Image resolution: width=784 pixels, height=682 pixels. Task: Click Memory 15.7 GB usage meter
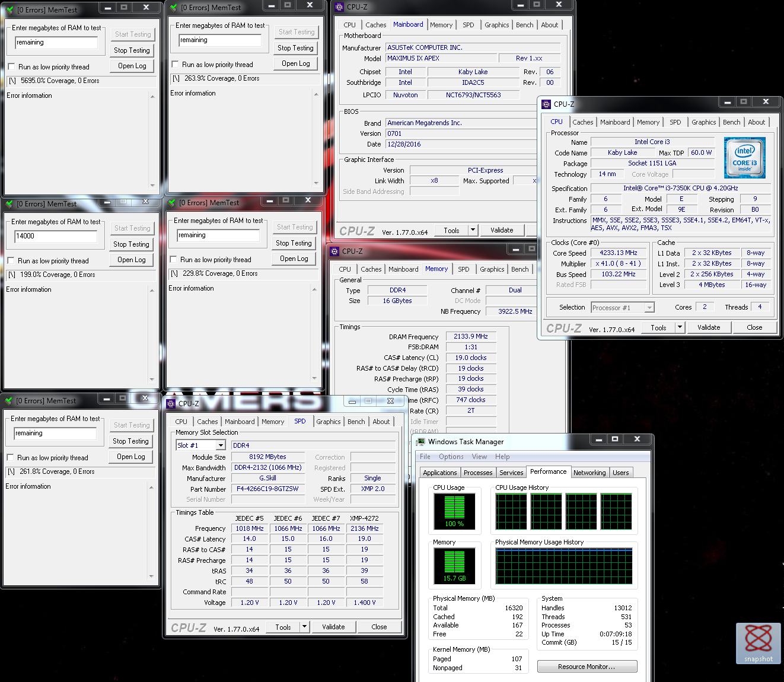[454, 566]
